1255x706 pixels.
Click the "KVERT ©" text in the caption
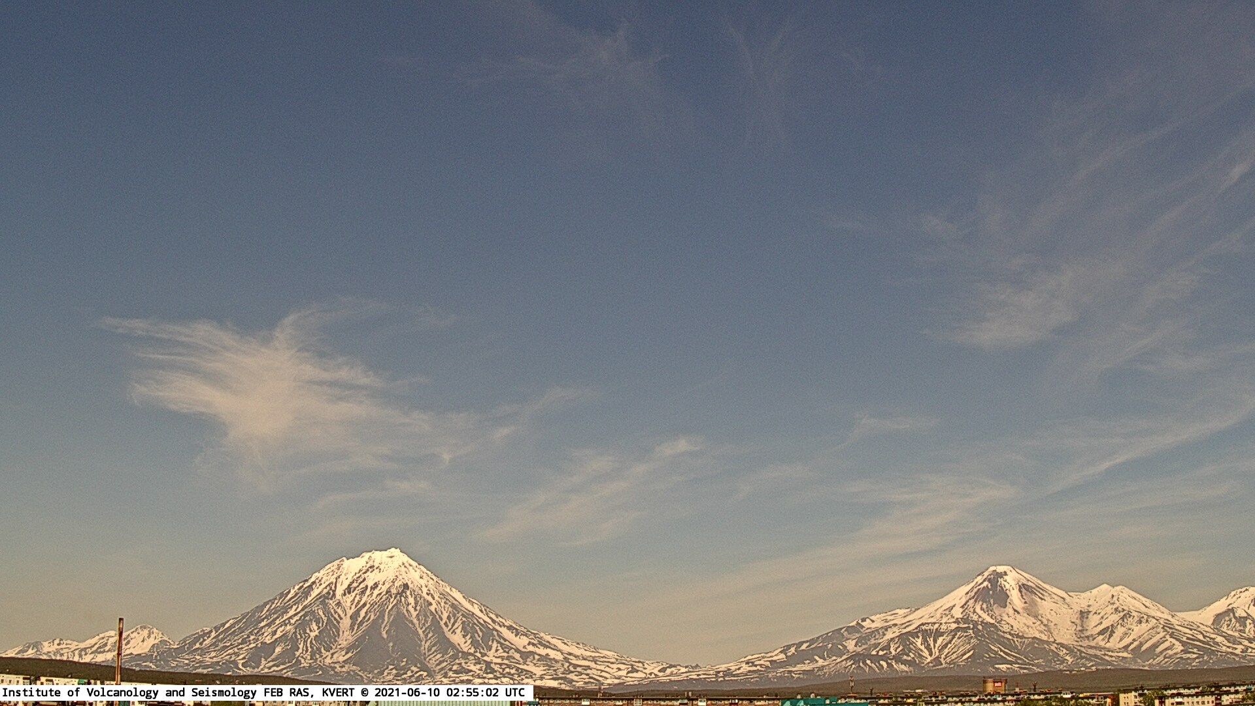345,692
